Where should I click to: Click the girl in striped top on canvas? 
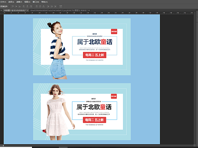pyautogui.click(x=58, y=50)
